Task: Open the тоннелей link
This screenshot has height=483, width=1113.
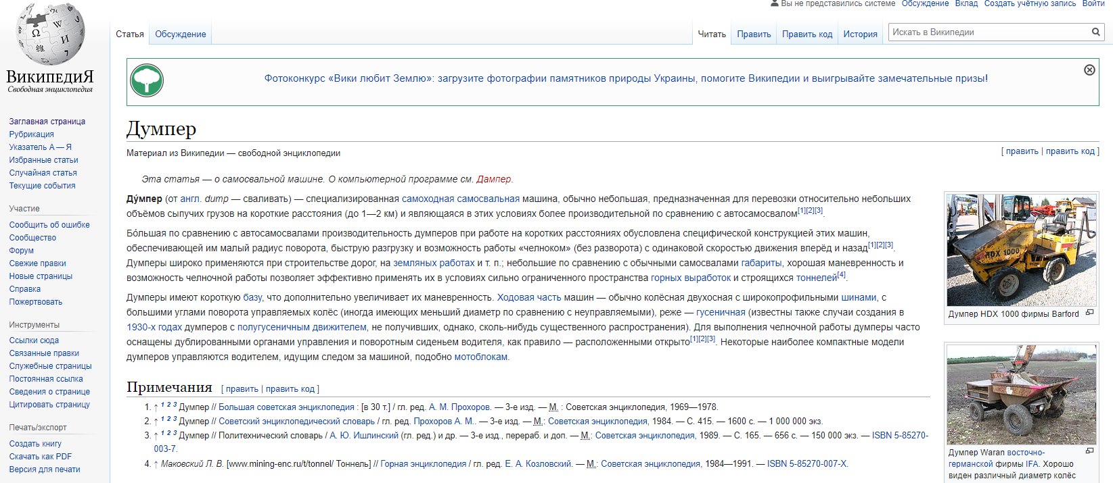Action: [x=817, y=278]
